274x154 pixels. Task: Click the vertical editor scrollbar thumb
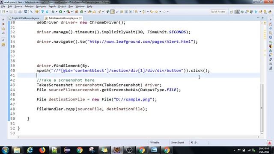point(262,108)
